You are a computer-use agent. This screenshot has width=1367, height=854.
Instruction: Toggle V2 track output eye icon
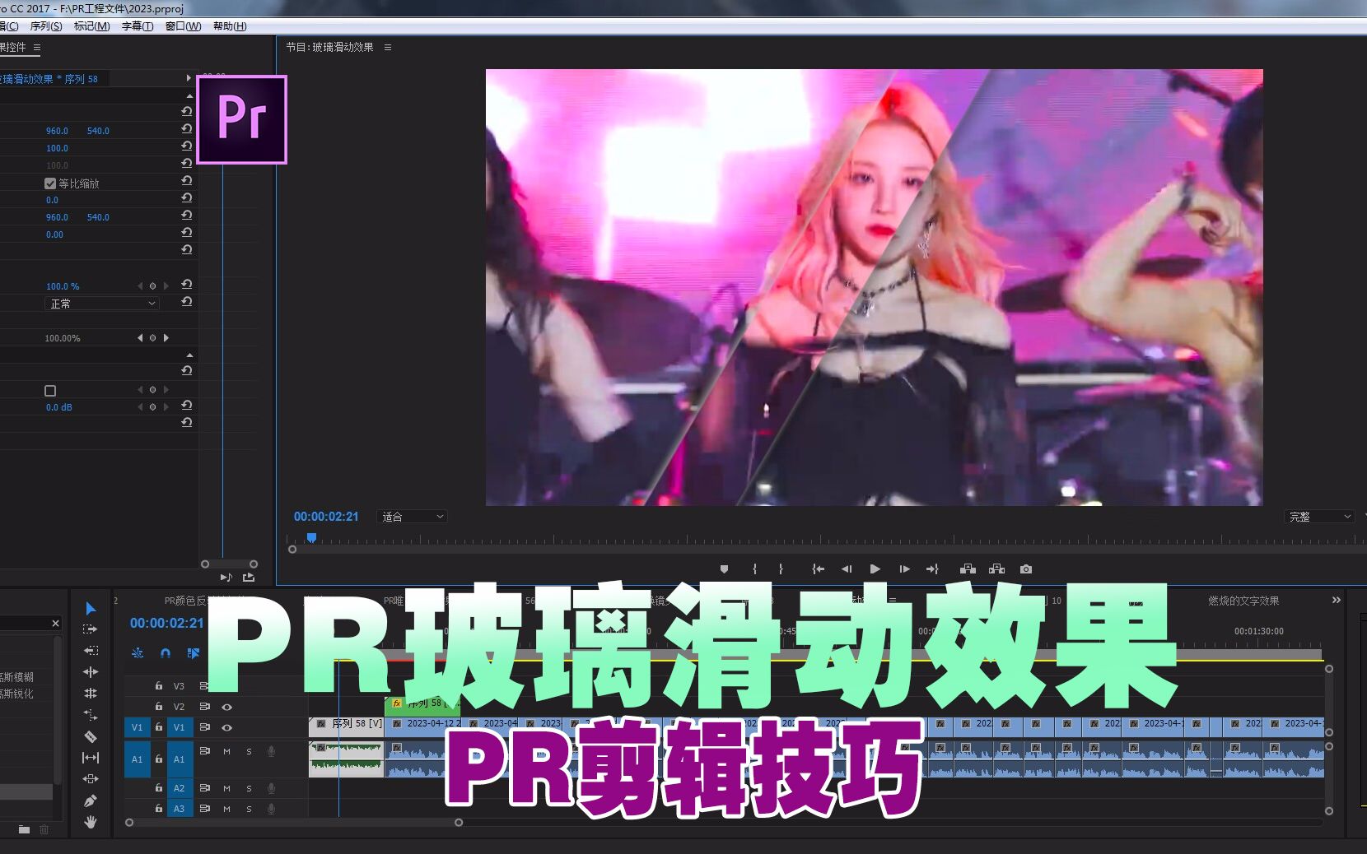click(227, 707)
